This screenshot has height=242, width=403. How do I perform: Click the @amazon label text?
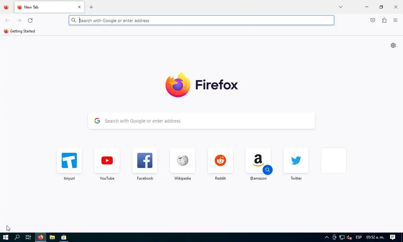coord(258,178)
